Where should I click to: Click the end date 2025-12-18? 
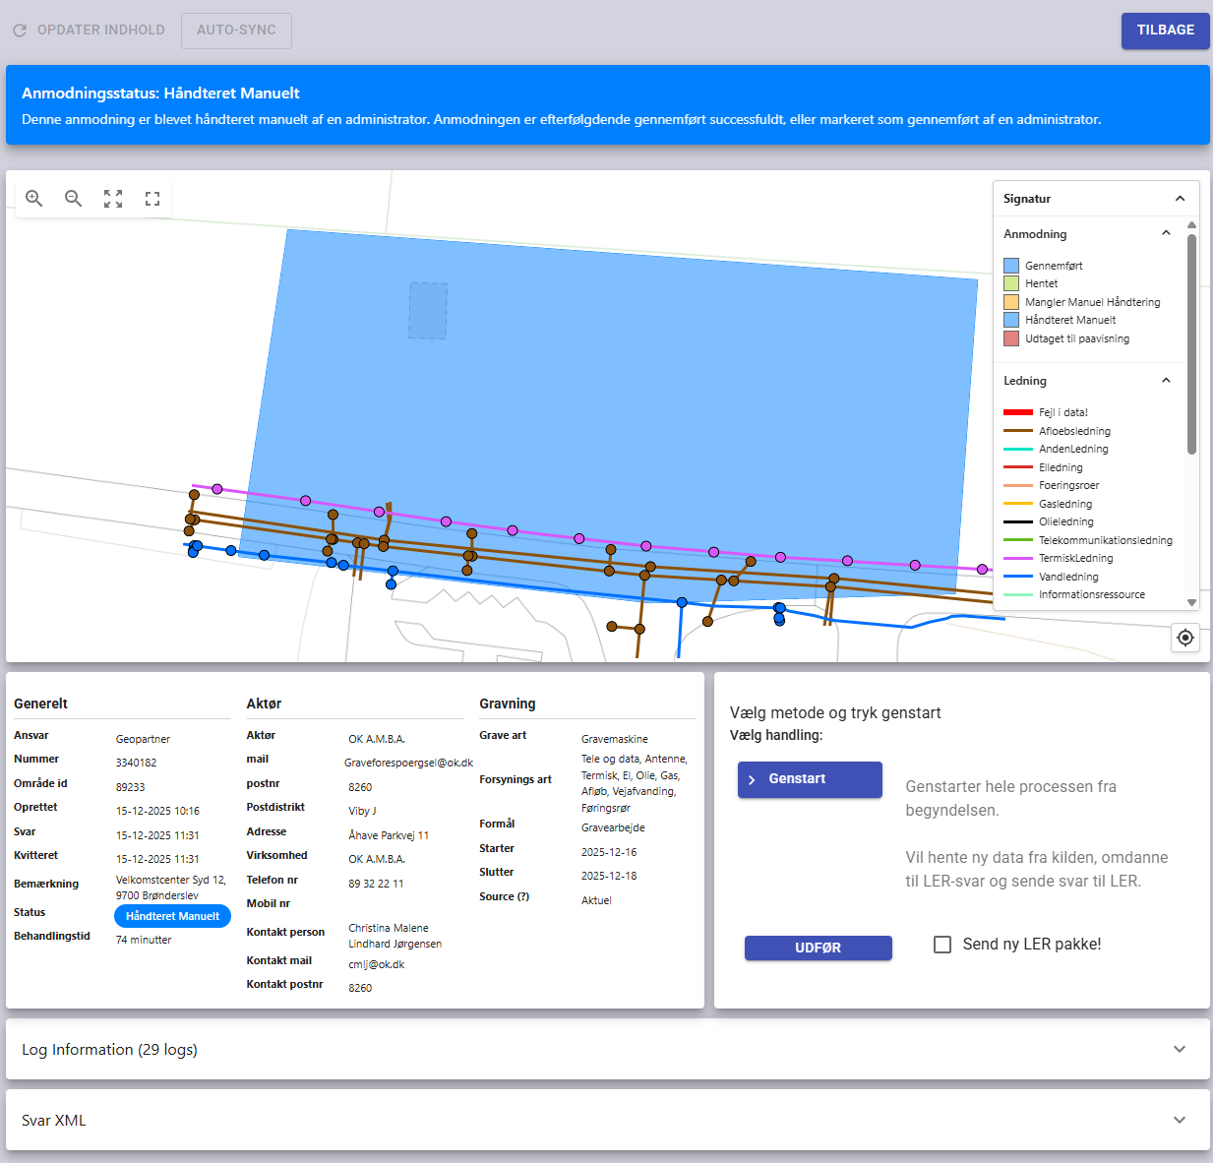[x=609, y=876]
